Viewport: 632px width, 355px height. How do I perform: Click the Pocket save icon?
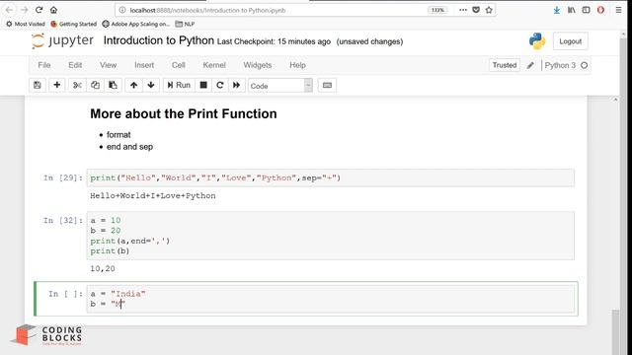476,10
